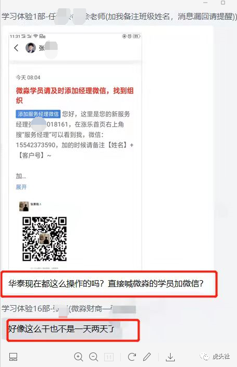
Task: Click the 添加服务经理微信 blue tag
Action: (38, 114)
